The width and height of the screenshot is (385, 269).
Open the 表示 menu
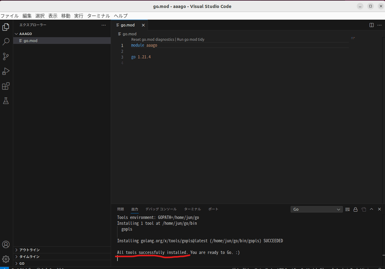pos(53,16)
